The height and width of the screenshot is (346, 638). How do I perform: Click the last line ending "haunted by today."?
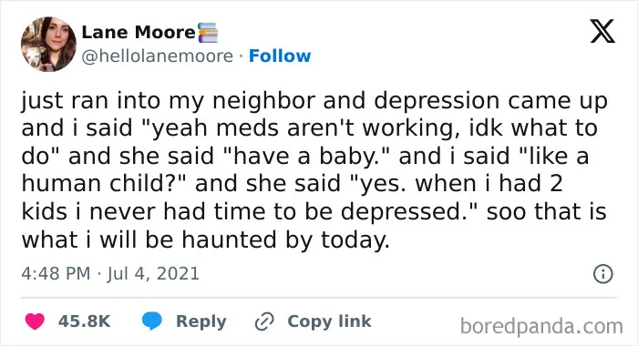205,239
